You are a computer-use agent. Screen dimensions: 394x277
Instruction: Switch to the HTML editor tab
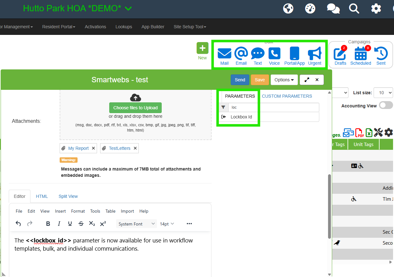pos(42,196)
